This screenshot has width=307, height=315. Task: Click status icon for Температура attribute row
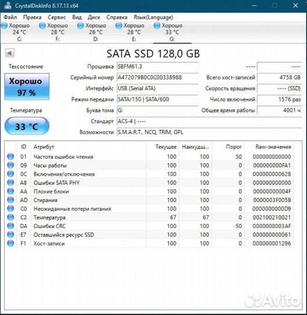click(x=10, y=217)
